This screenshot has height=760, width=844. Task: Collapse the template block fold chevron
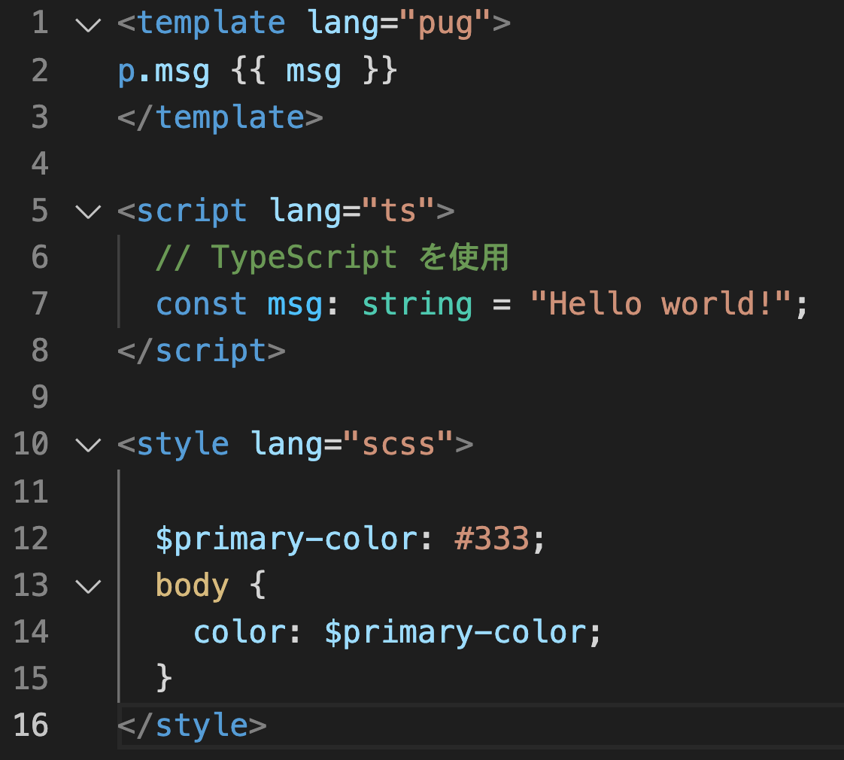click(88, 23)
